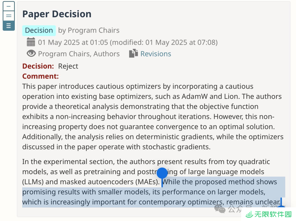
Task: Select the three-line full expand button
Action: pos(9,26)
